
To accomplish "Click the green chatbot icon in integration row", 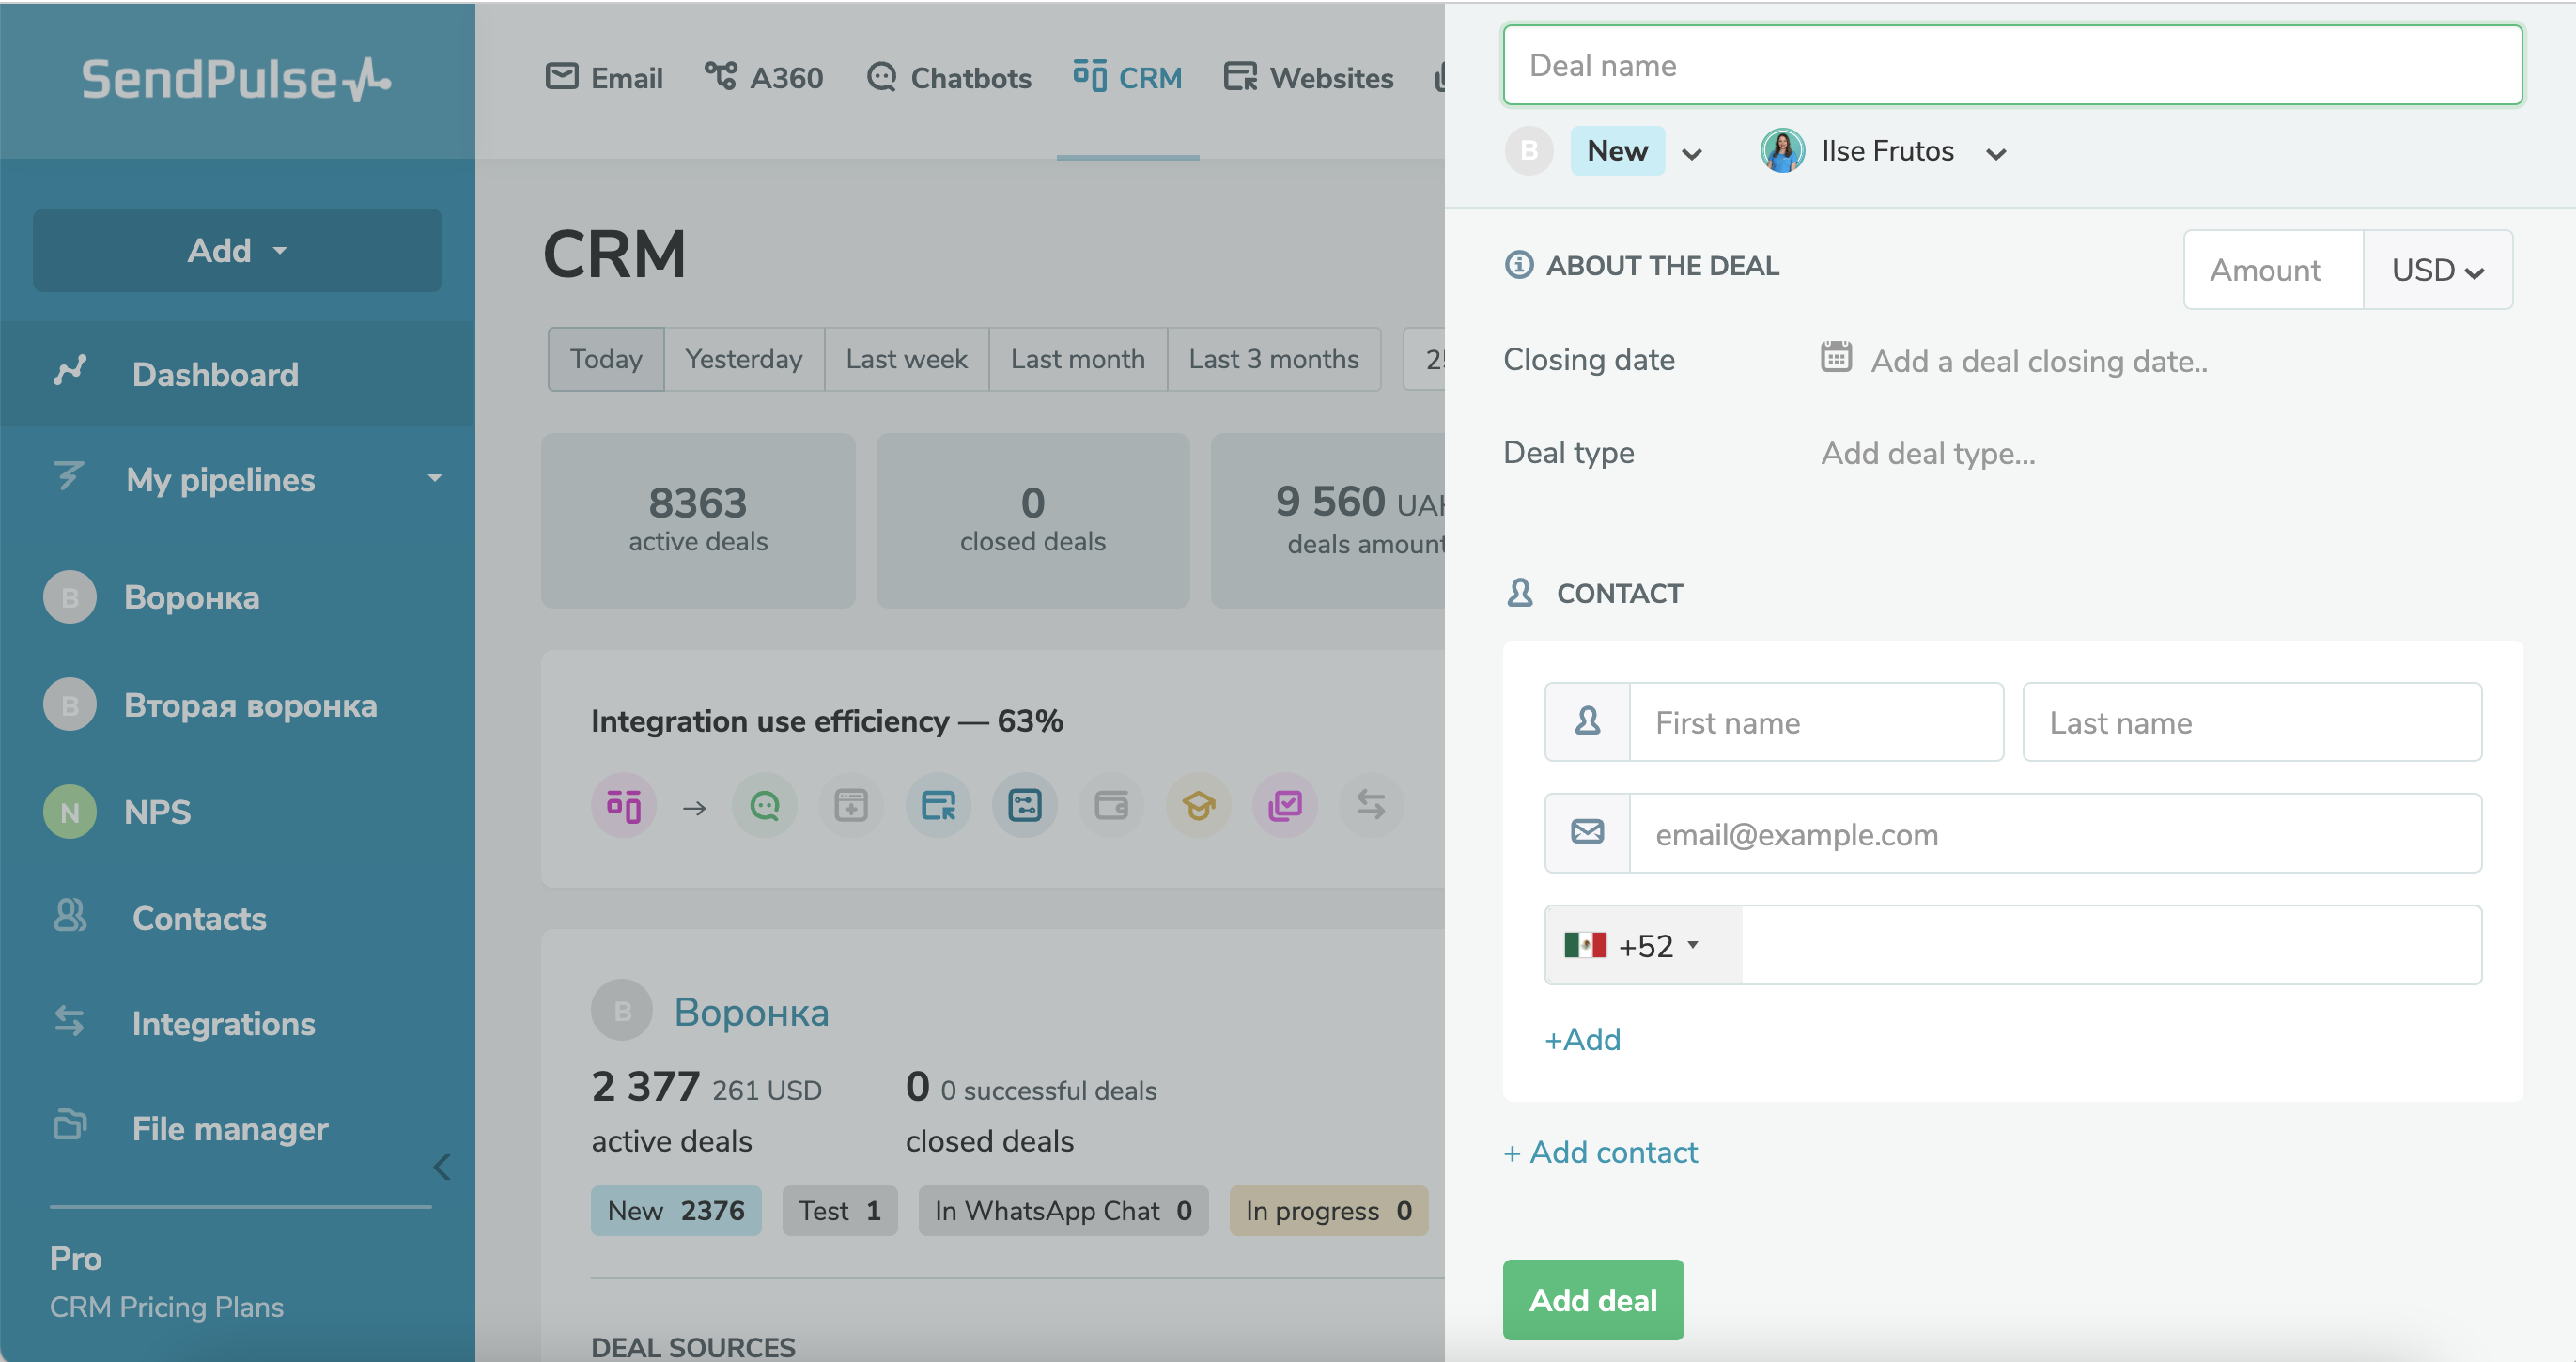I will [x=764, y=805].
